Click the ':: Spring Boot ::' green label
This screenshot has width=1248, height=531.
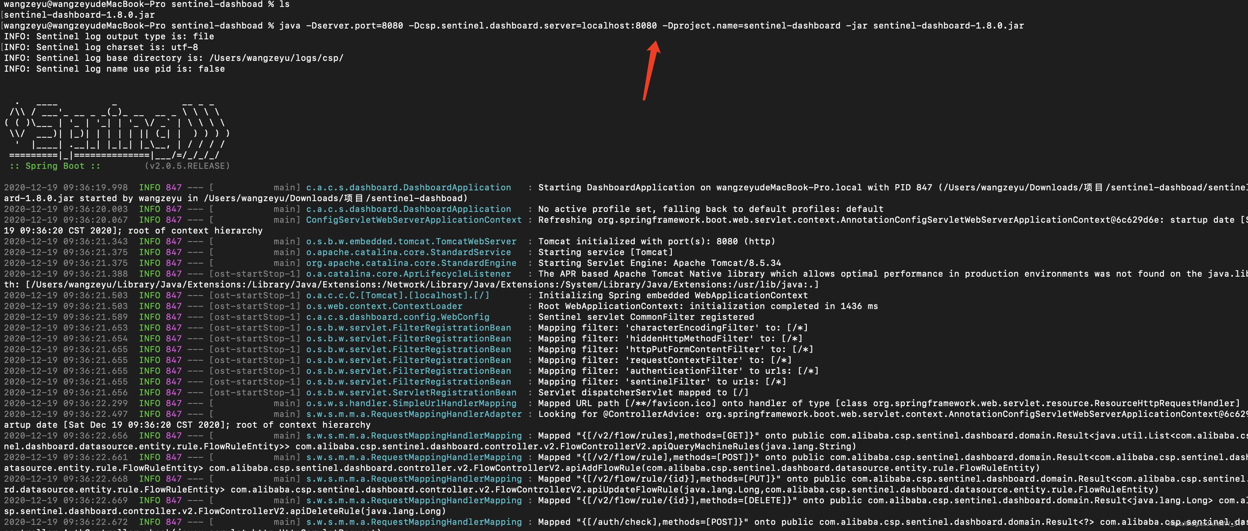(x=55, y=166)
